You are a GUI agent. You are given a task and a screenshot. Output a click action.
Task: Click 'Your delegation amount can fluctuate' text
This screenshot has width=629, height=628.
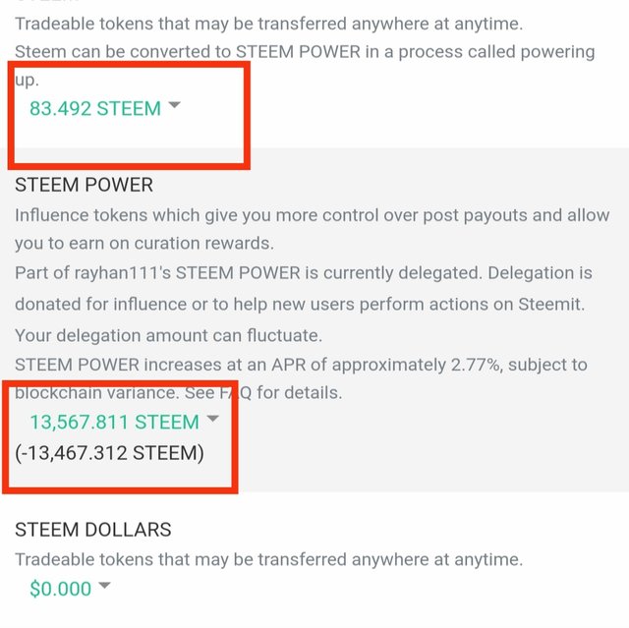[x=168, y=336]
